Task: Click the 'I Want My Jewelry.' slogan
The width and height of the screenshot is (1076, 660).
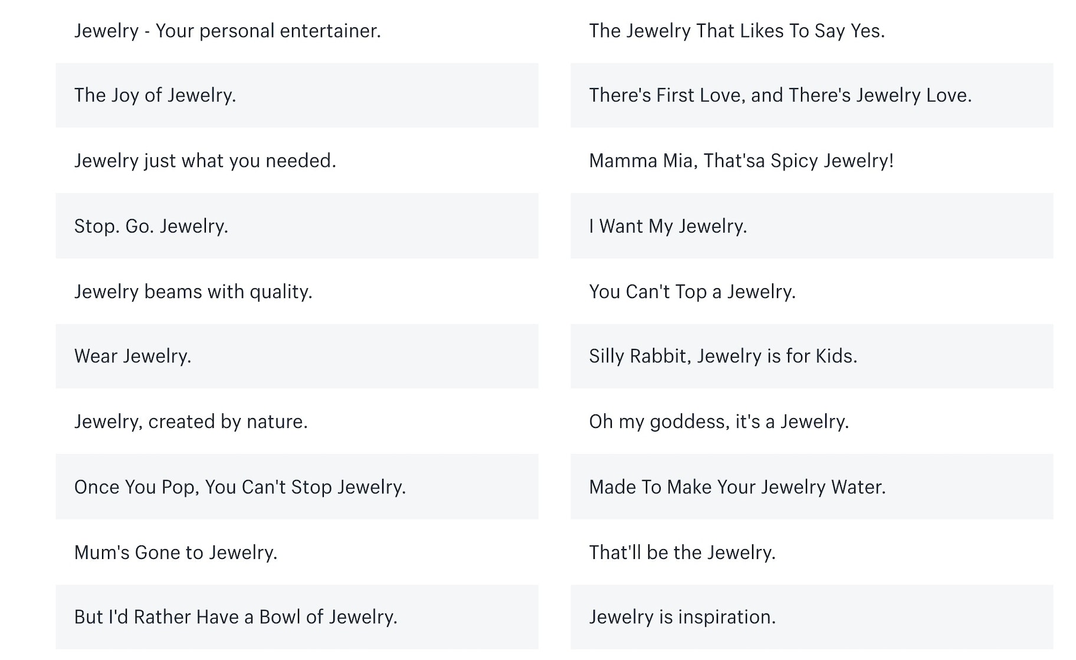Action: click(668, 226)
